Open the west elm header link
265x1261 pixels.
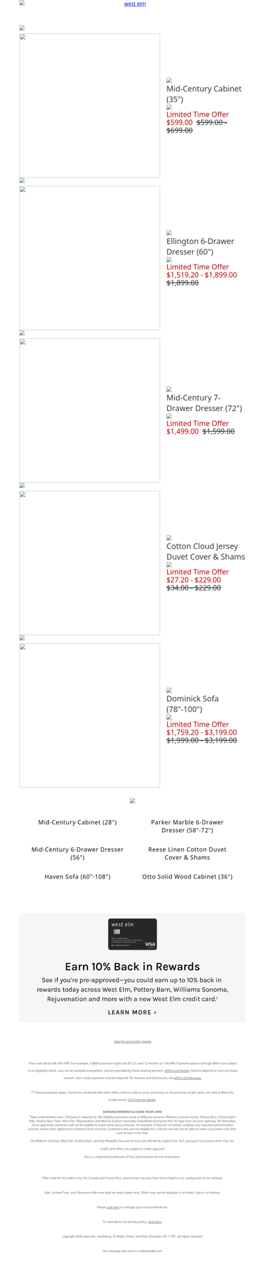pyautogui.click(x=135, y=4)
